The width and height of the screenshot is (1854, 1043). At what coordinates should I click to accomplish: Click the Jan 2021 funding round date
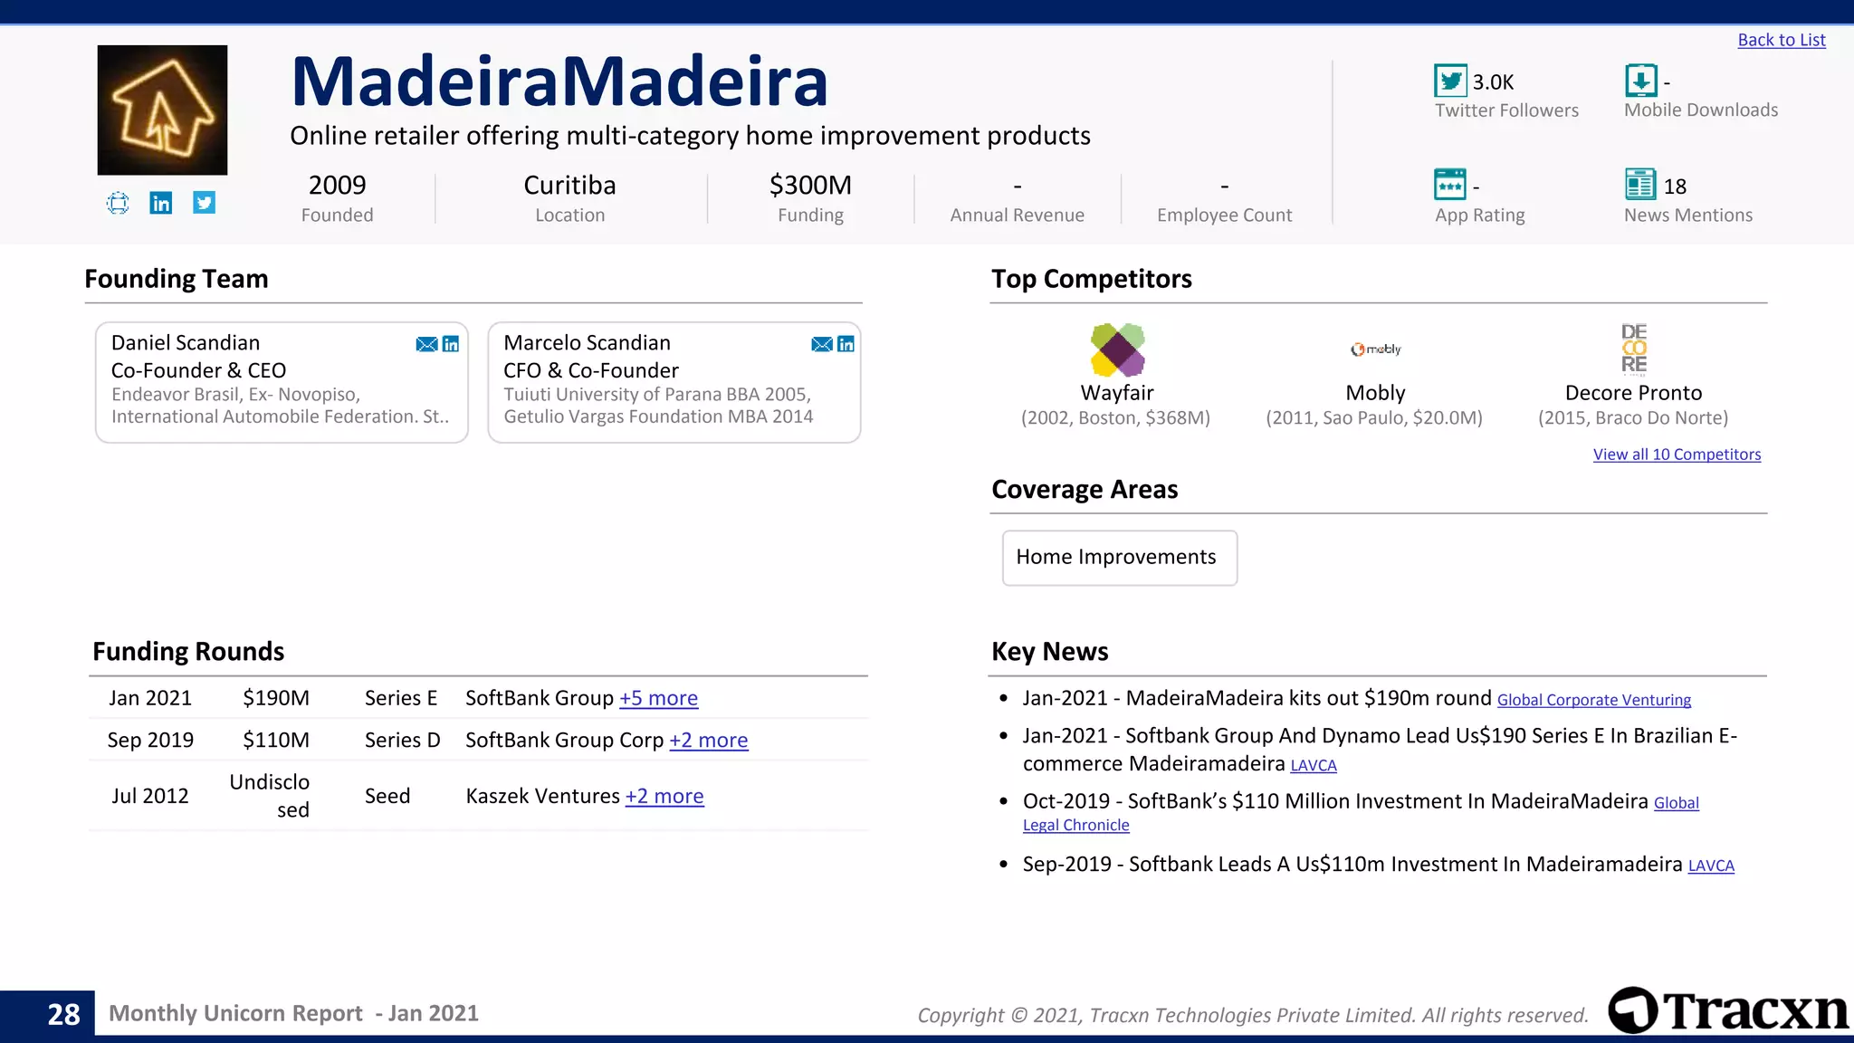point(150,698)
